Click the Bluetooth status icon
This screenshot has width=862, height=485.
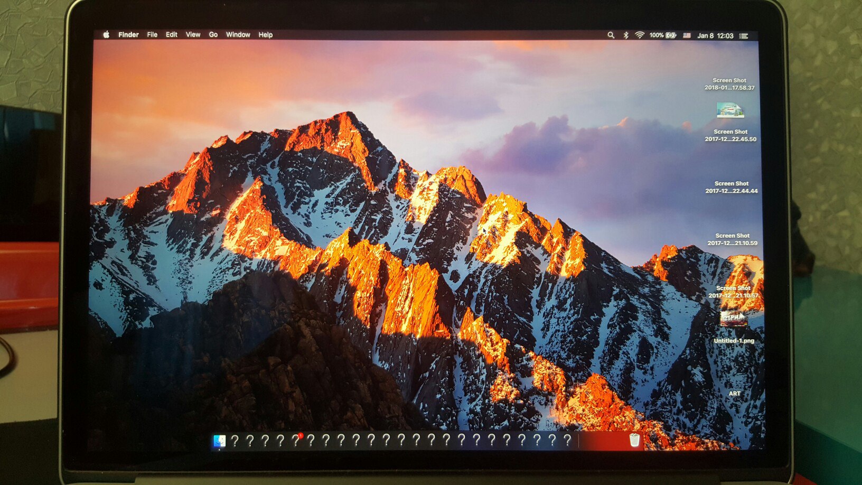pyautogui.click(x=626, y=35)
